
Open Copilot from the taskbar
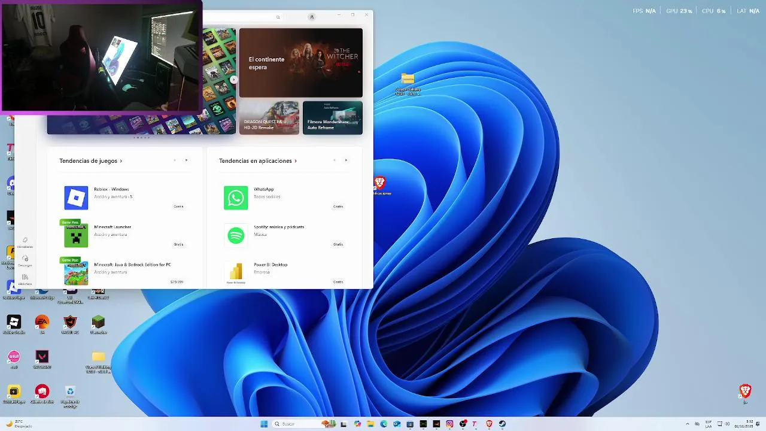[x=357, y=424]
